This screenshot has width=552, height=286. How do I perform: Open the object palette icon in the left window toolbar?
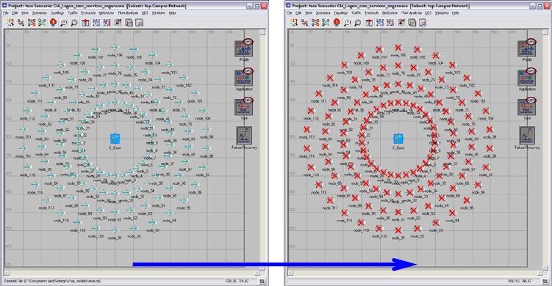coord(10,23)
